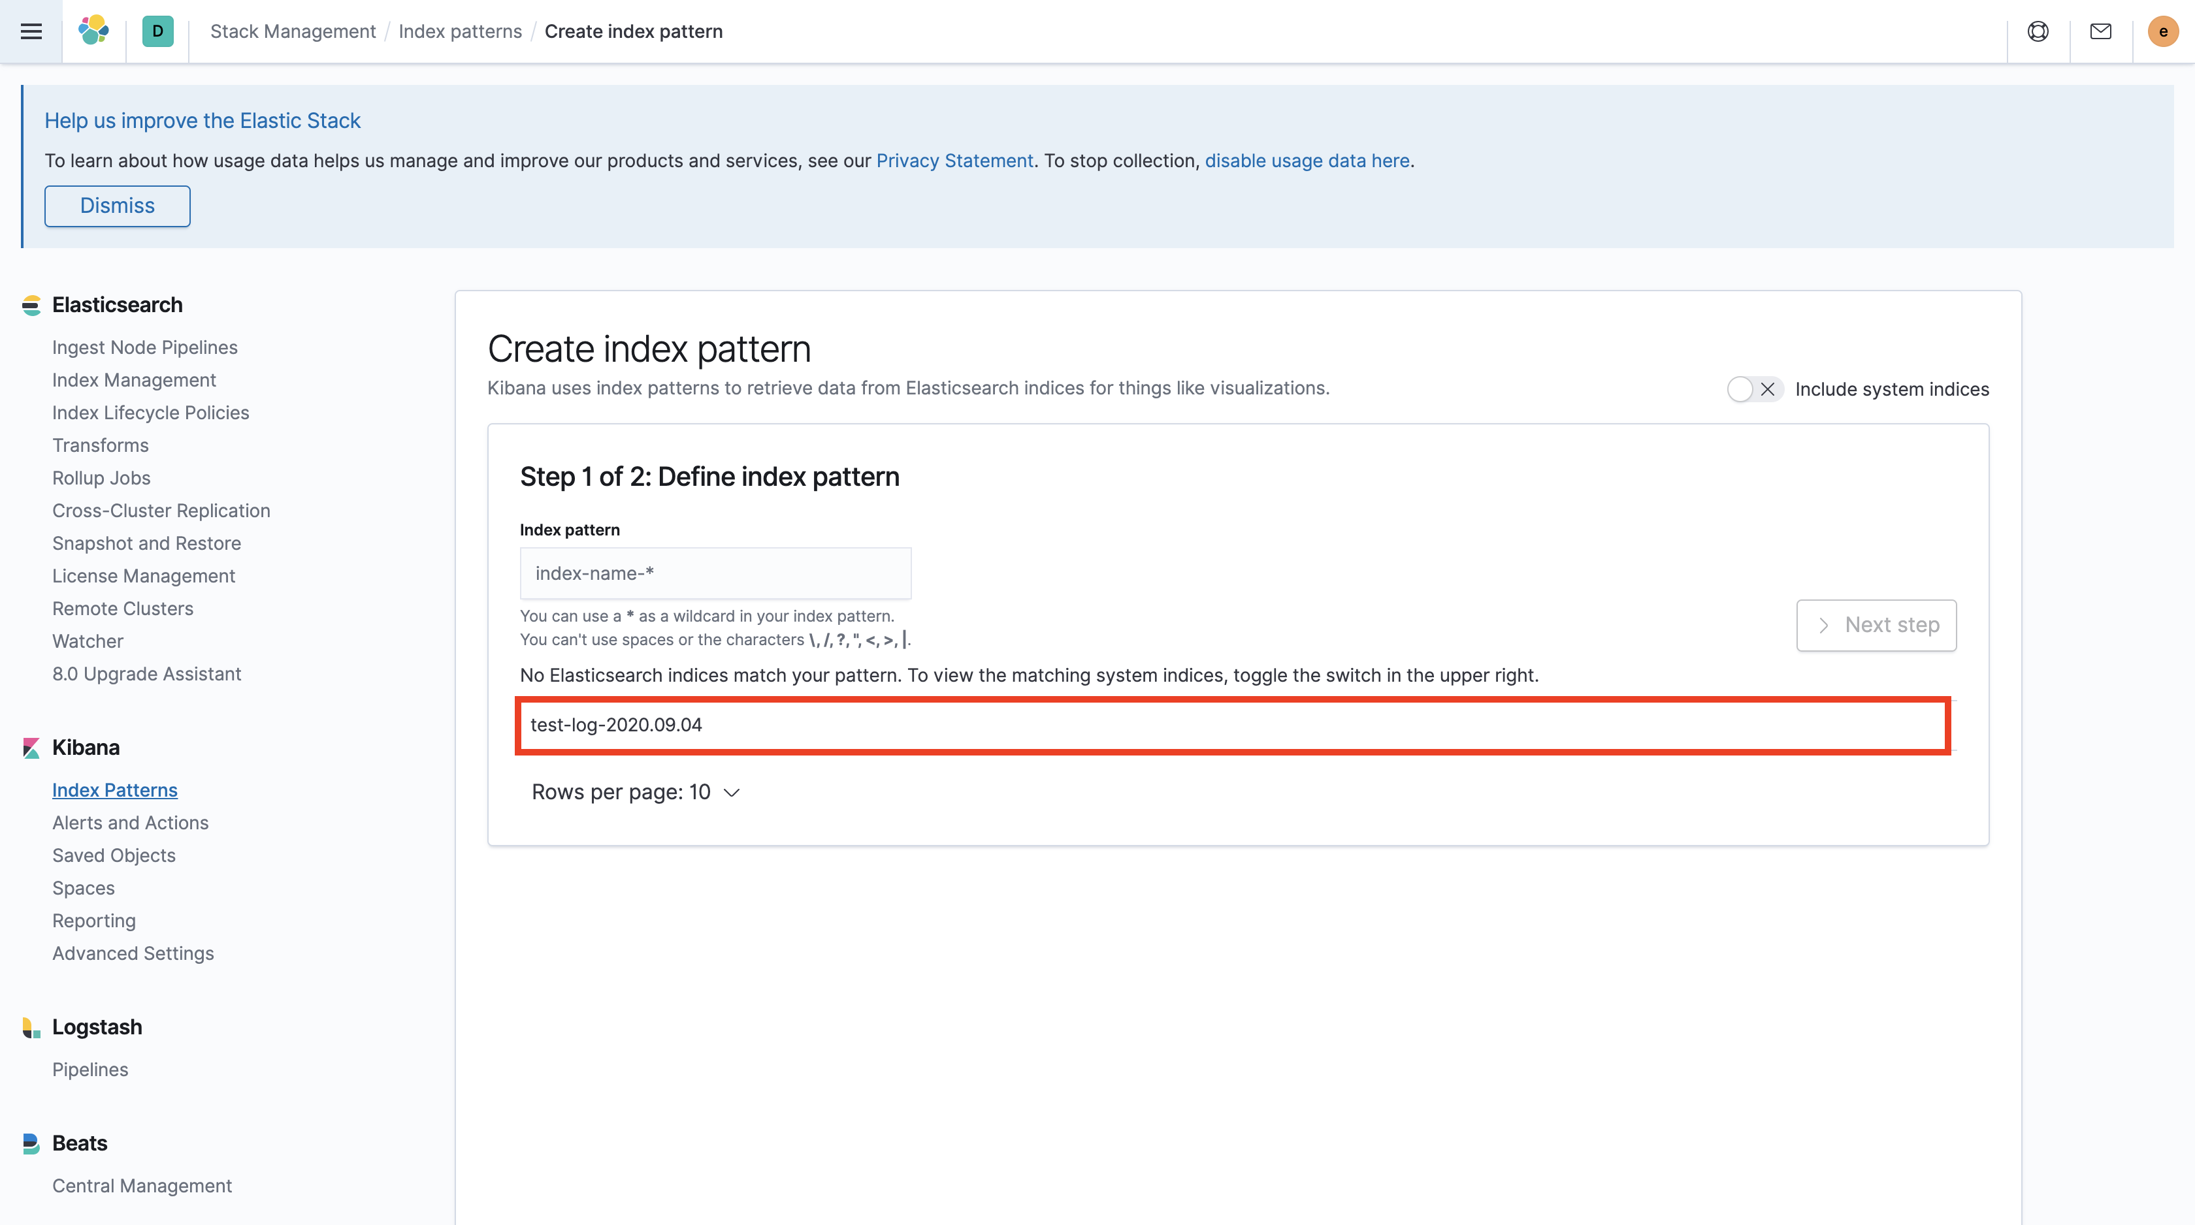Image resolution: width=2195 pixels, height=1225 pixels.
Task: Go to Stack Management breadcrumb
Action: point(293,31)
